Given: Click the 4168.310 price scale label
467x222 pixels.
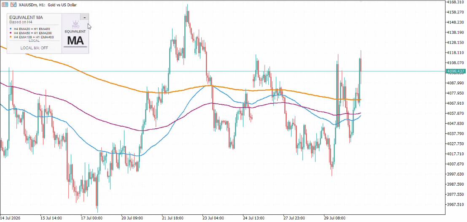Looking at the screenshot, I should [x=456, y=2].
